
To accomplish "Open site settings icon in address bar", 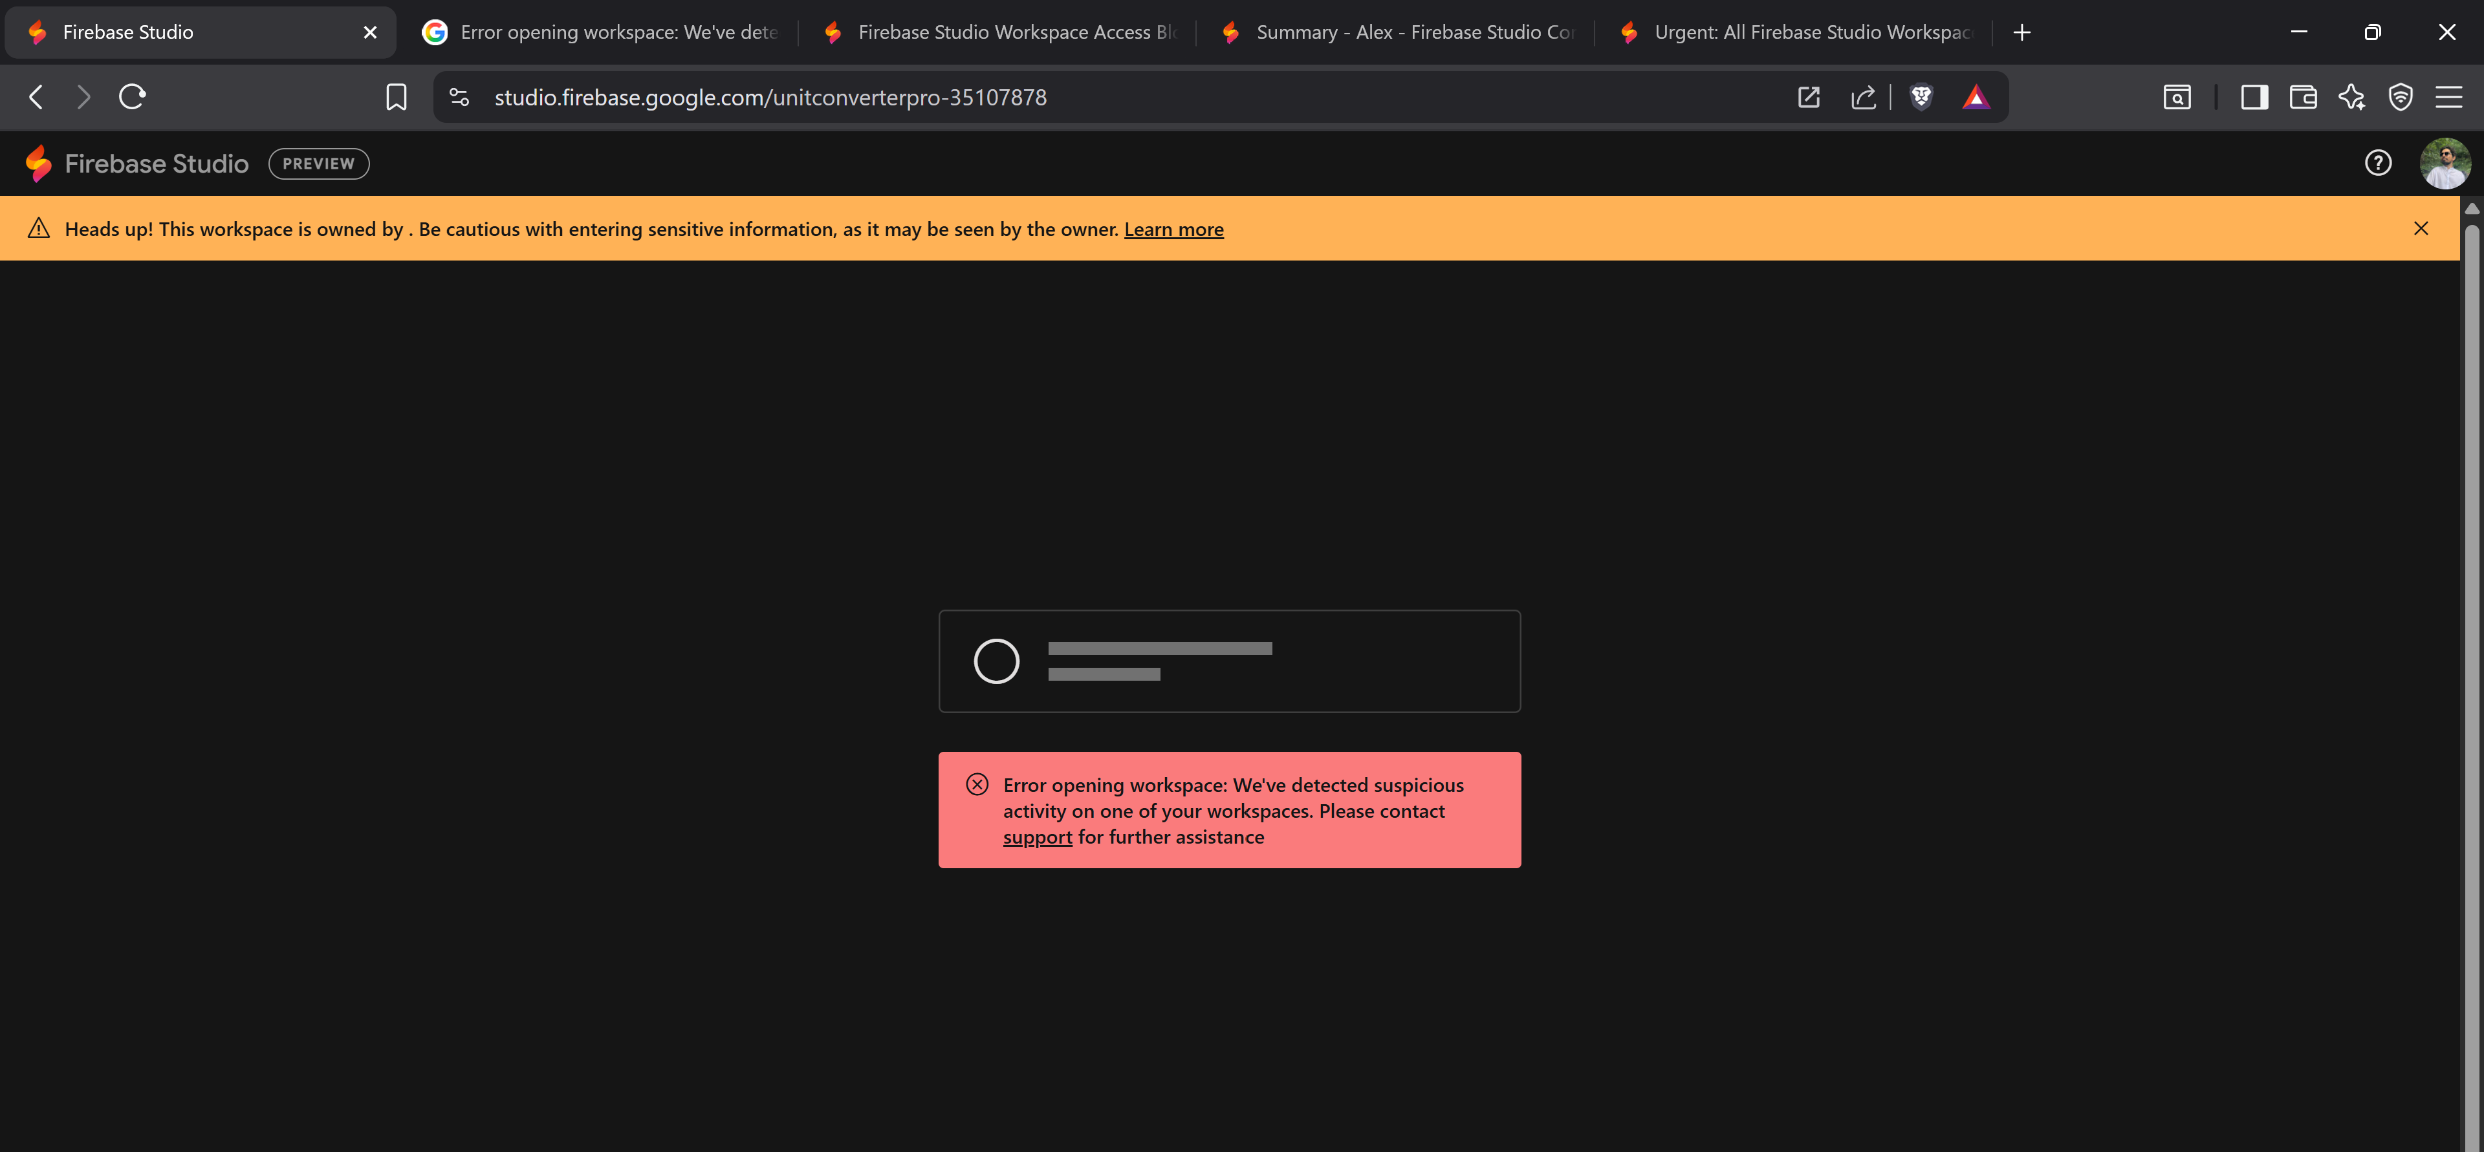I will pos(459,96).
